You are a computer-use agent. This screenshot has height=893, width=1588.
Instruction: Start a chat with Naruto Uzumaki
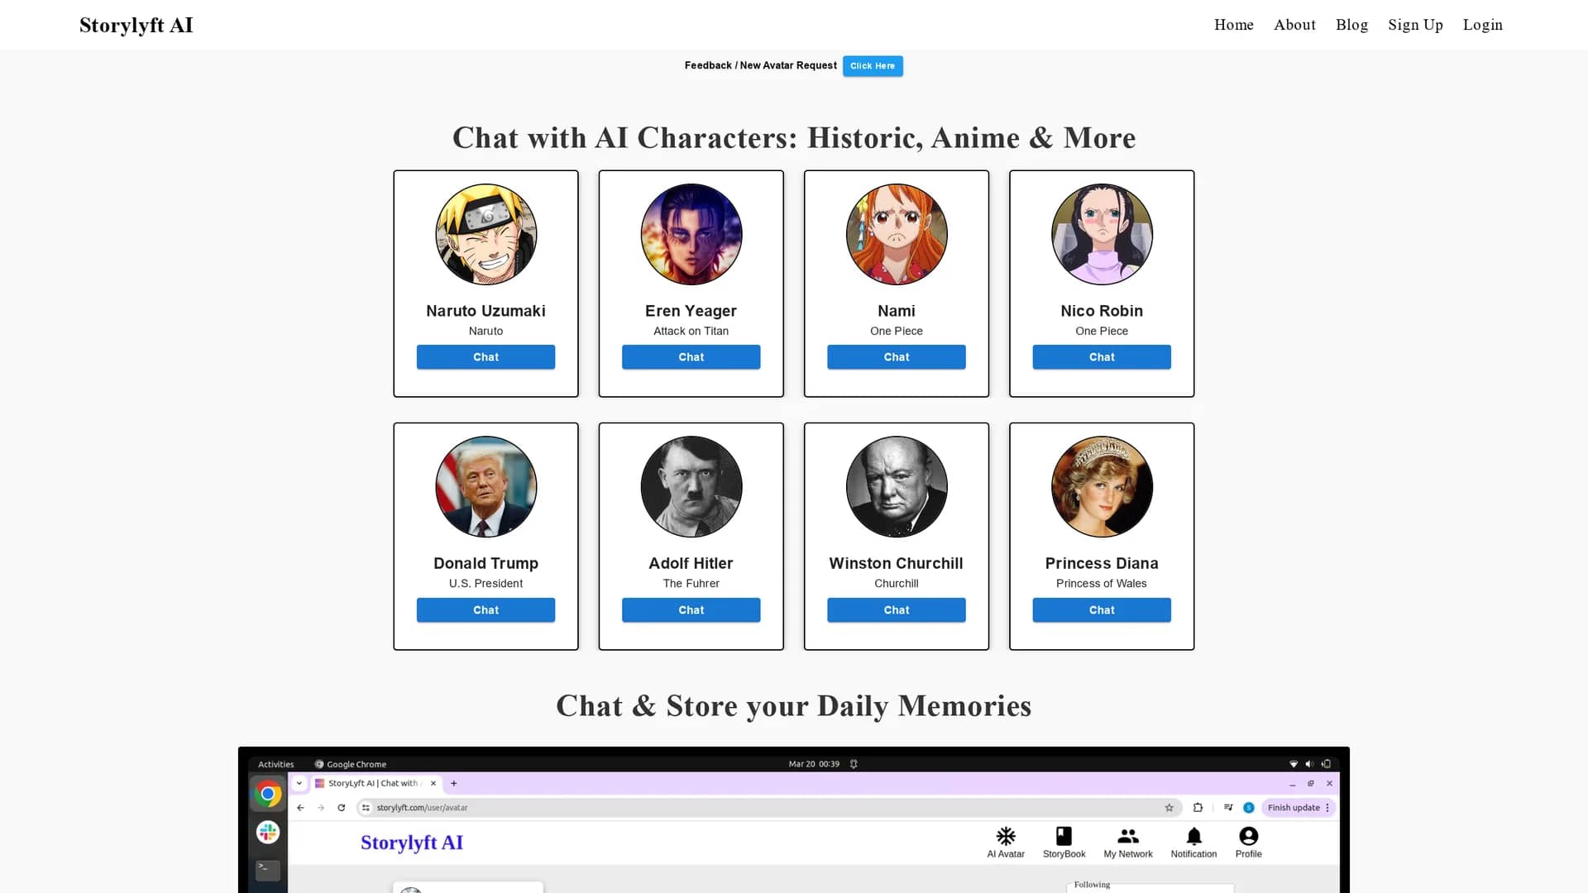pyautogui.click(x=485, y=357)
